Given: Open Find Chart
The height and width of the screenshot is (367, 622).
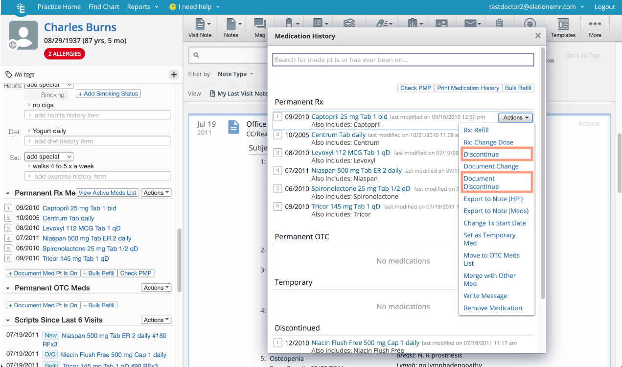Looking at the screenshot, I should coord(104,7).
